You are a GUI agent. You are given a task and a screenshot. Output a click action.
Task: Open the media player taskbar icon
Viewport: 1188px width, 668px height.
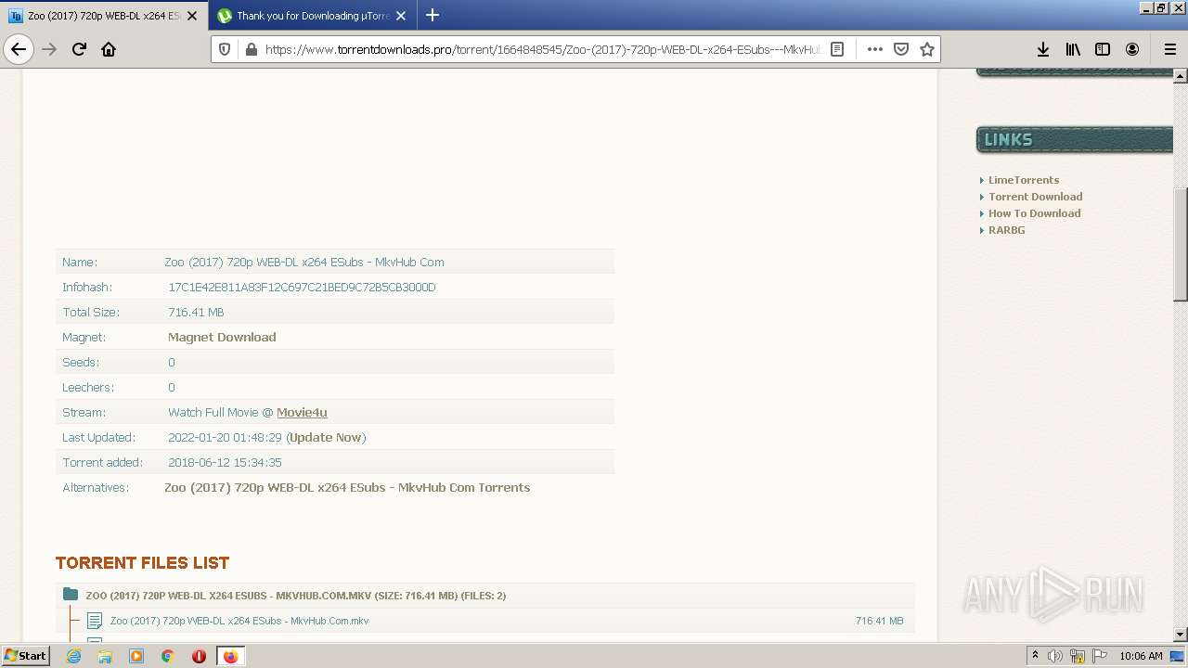click(136, 656)
